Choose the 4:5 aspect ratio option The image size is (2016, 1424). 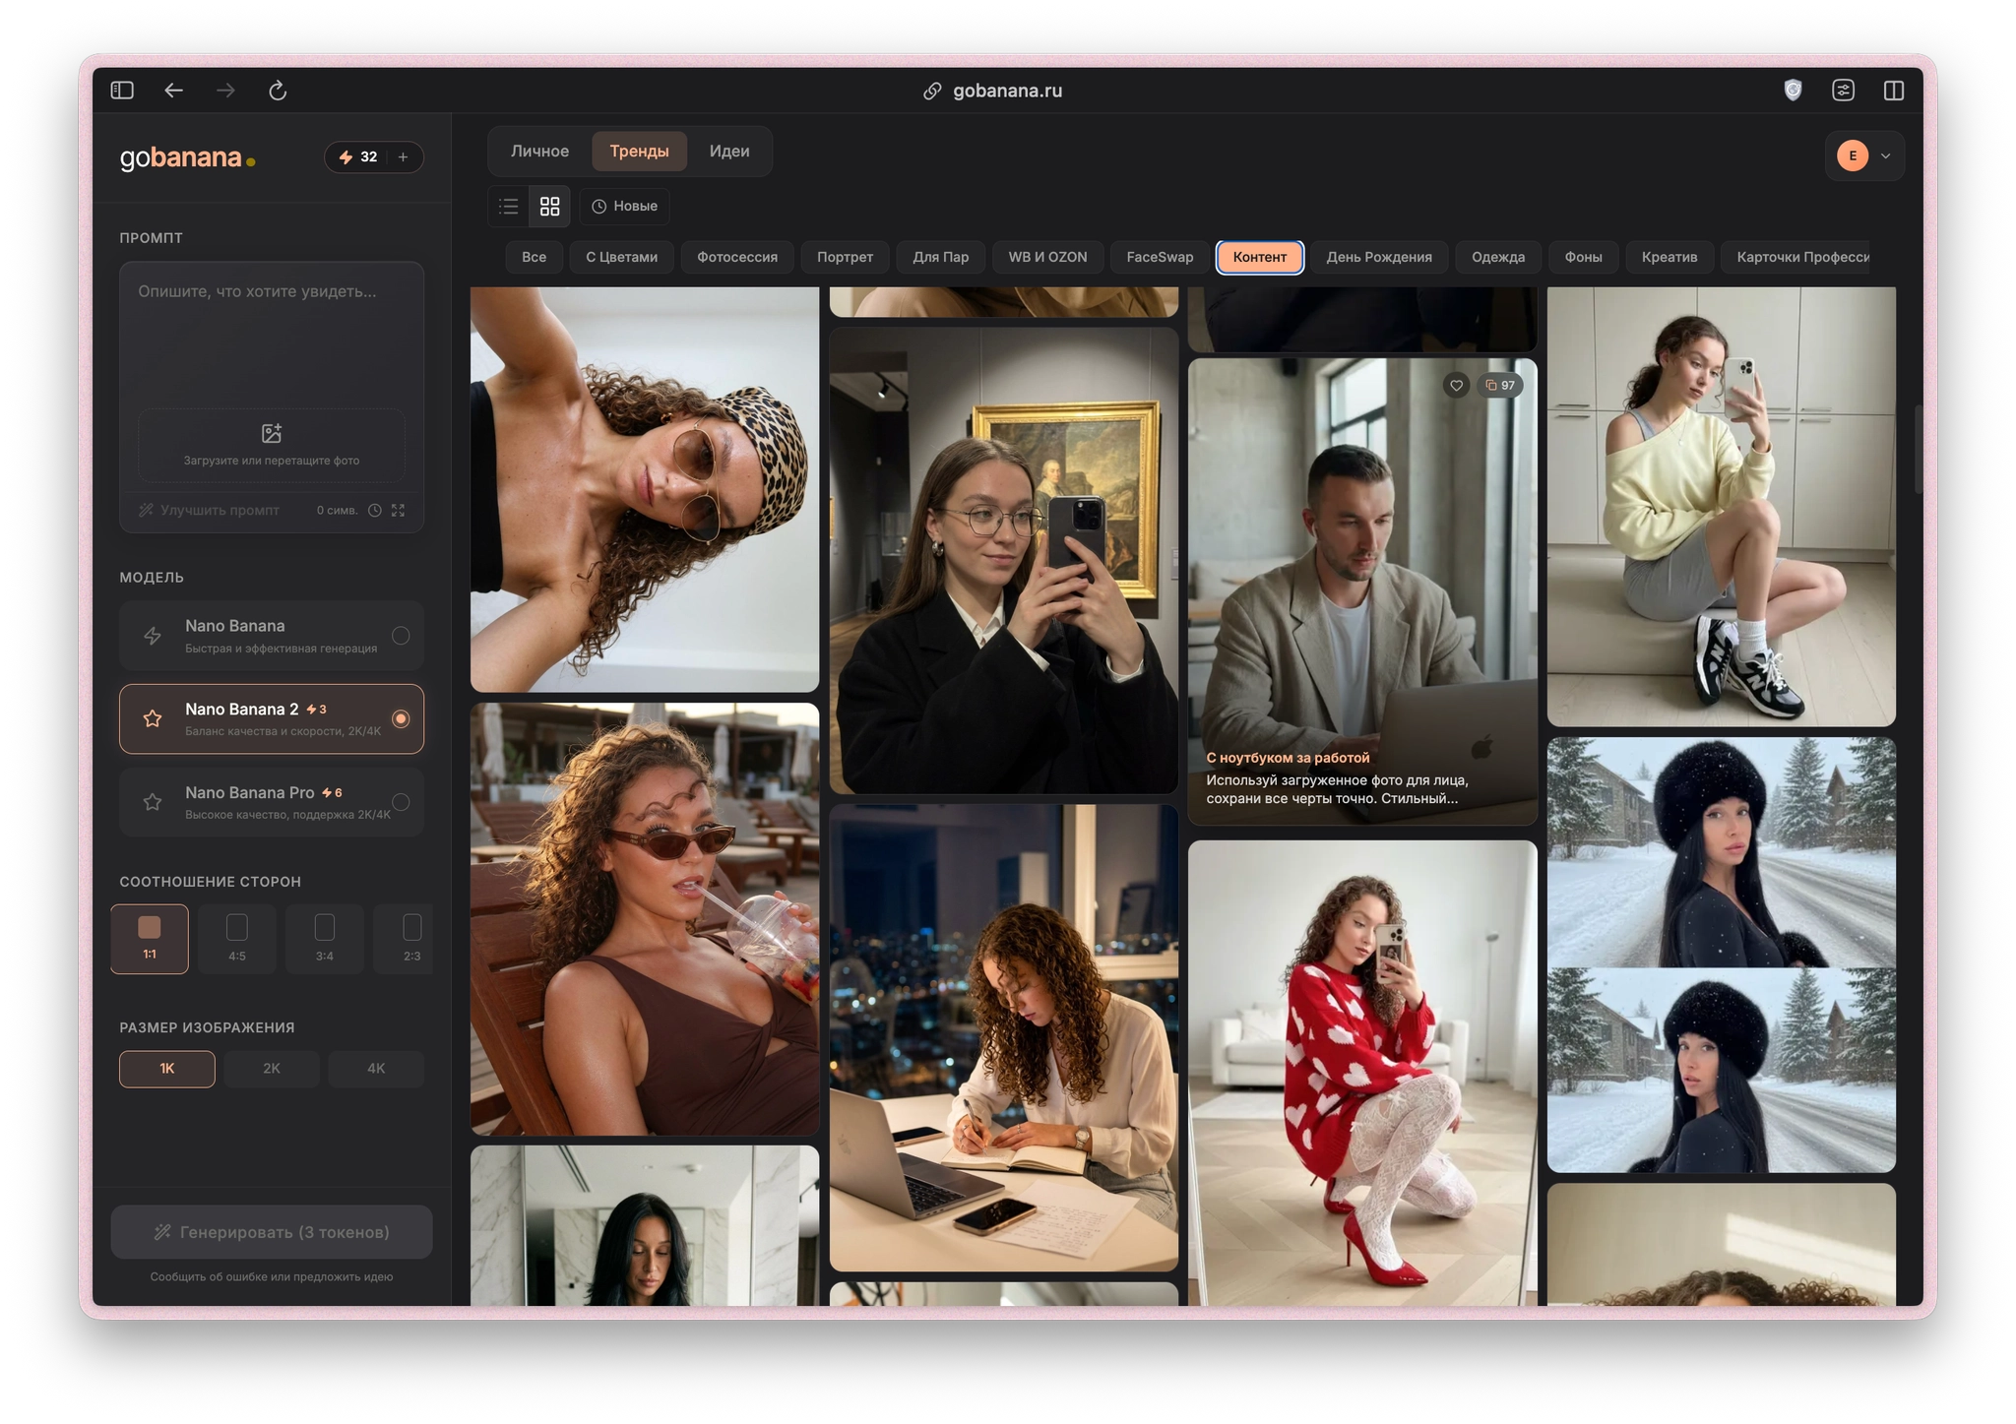point(237,939)
